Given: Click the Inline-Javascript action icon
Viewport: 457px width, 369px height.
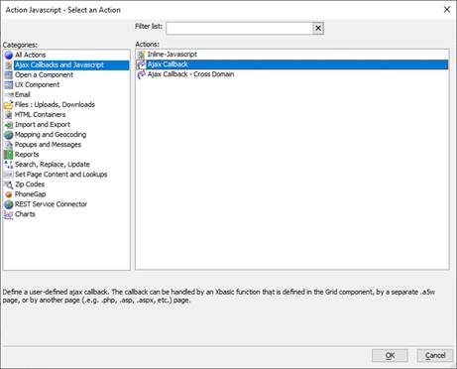Looking at the screenshot, I should click(142, 55).
